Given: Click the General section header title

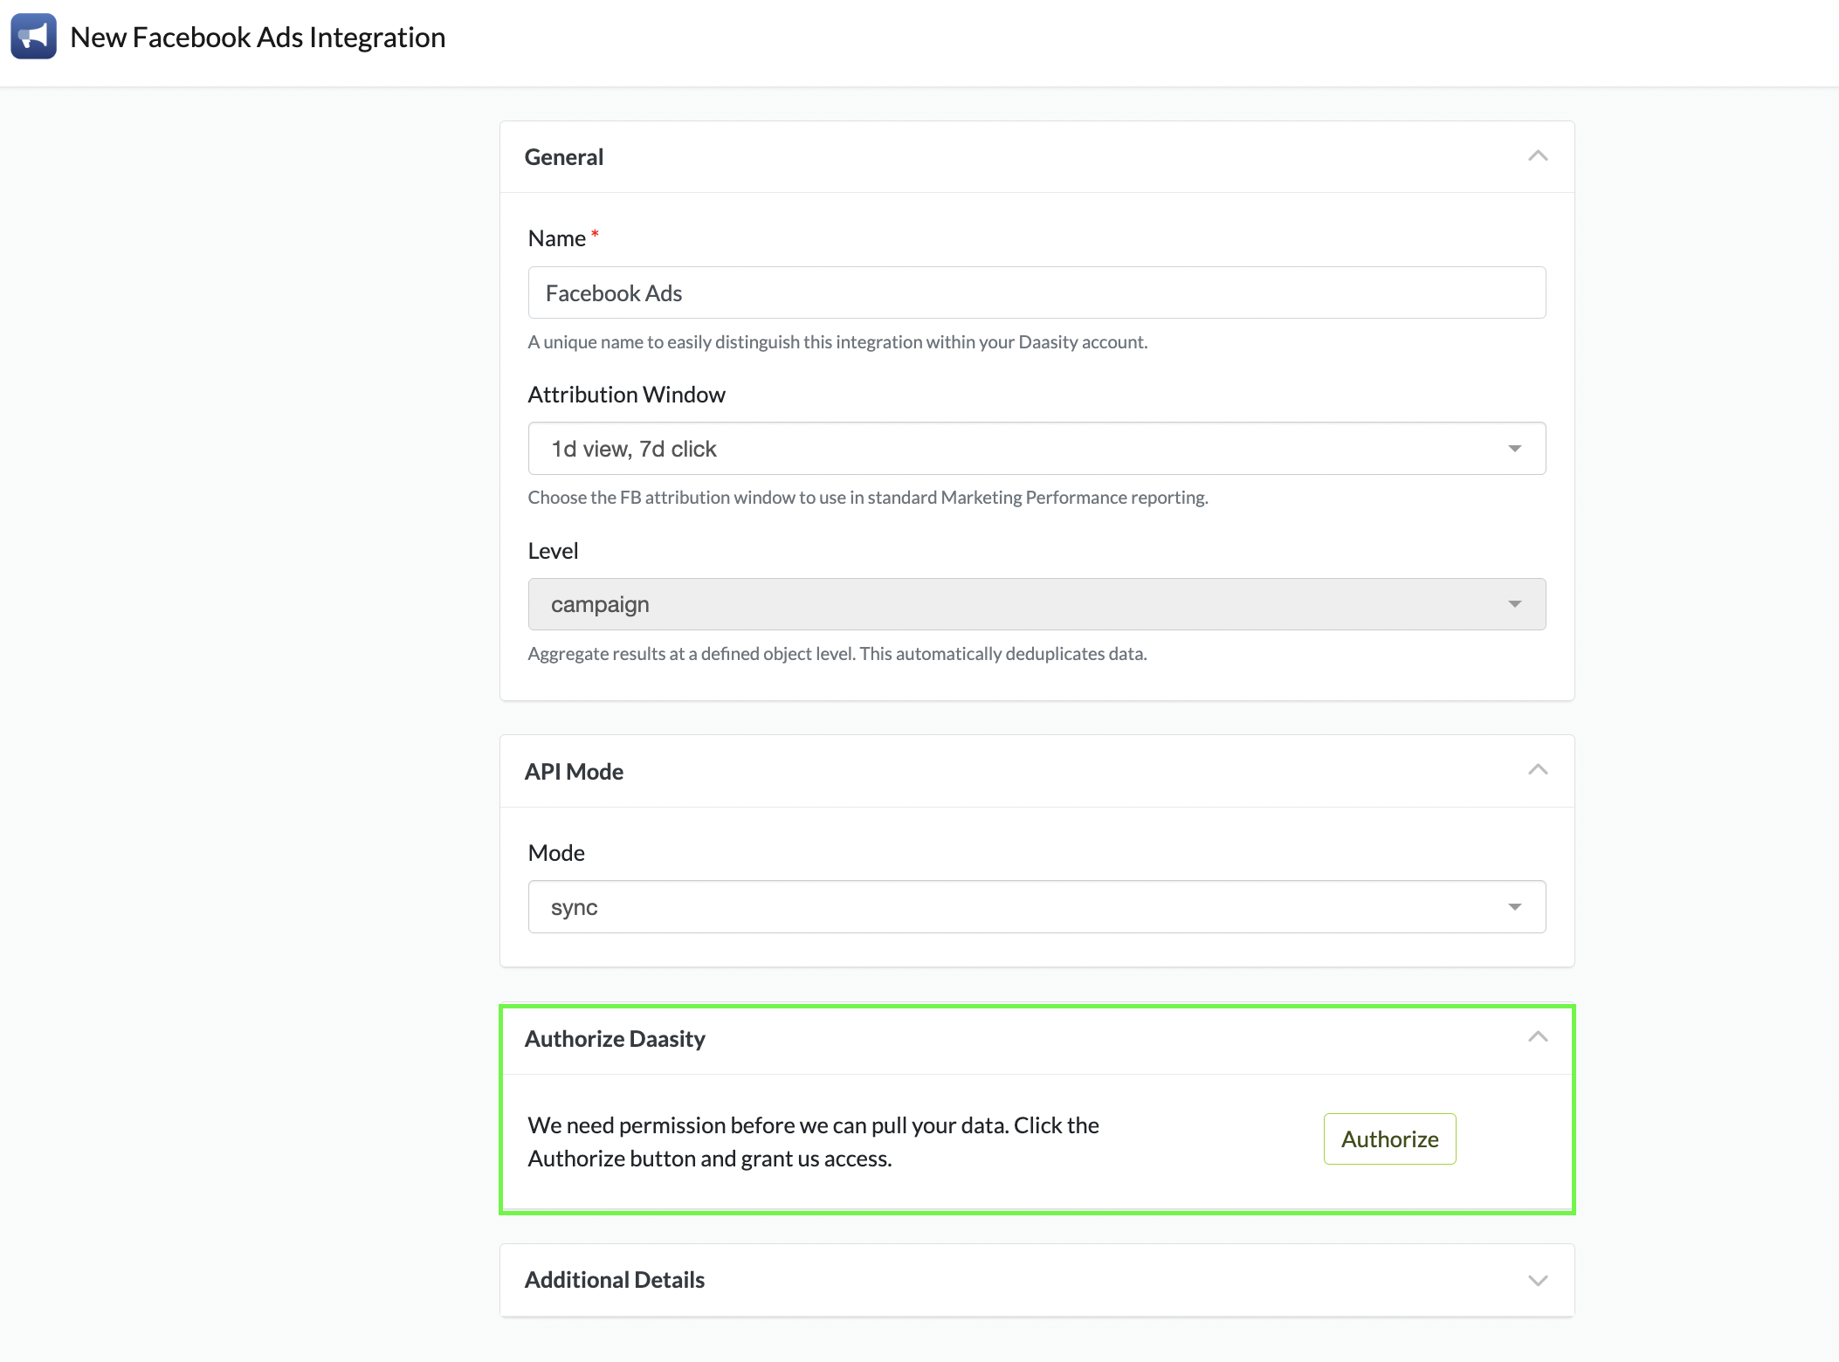Looking at the screenshot, I should [564, 157].
